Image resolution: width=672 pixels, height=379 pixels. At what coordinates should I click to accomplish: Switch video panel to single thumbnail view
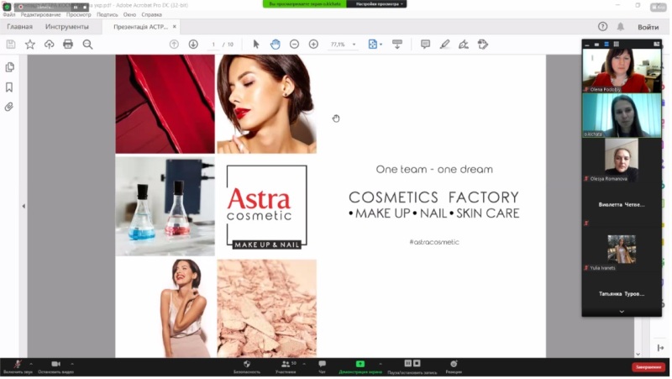(x=596, y=45)
